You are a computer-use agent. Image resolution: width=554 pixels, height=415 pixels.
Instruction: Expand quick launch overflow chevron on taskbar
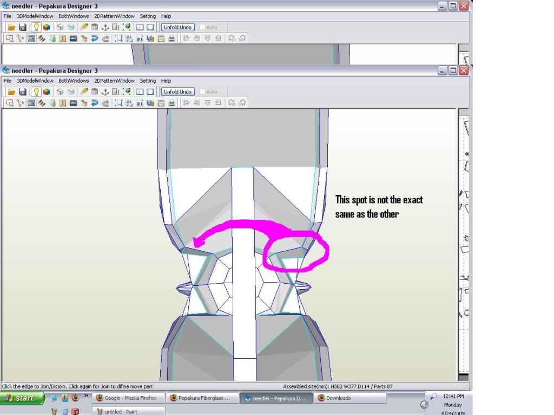[86, 396]
